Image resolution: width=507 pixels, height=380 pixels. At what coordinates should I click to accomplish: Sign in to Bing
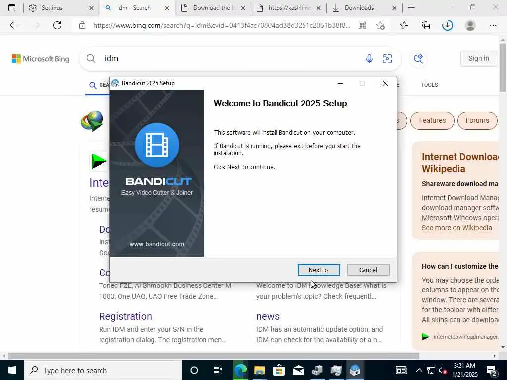(x=479, y=58)
